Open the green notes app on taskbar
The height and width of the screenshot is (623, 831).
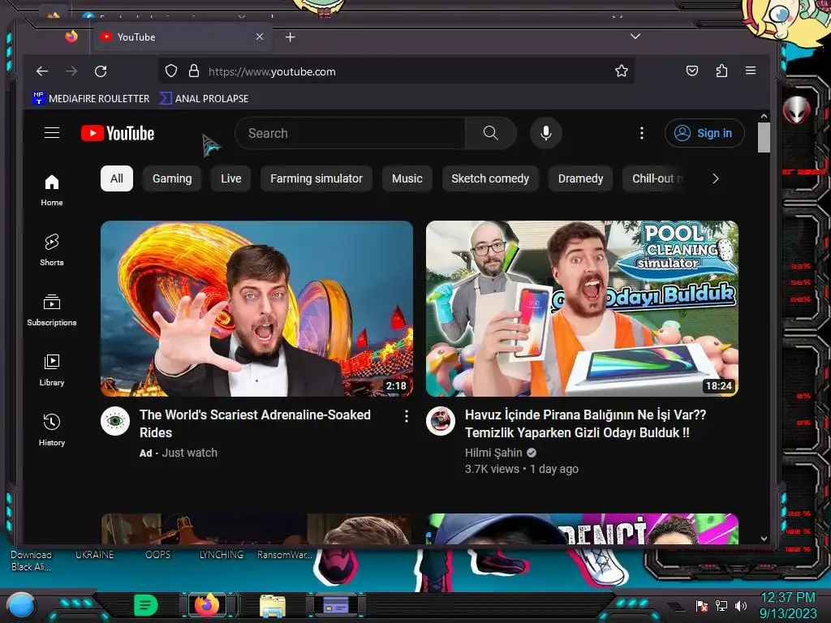145,605
